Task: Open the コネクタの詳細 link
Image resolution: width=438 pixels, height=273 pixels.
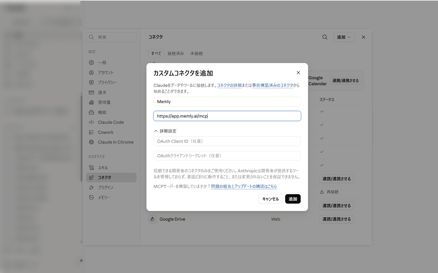Action: (x=229, y=85)
